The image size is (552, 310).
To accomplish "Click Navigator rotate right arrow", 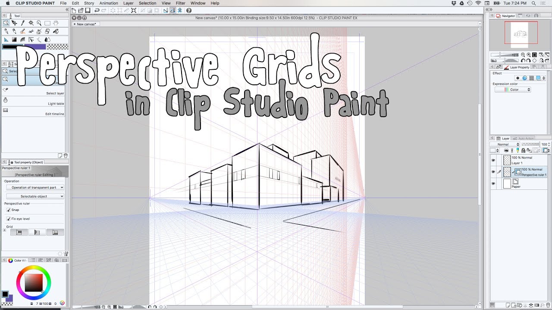I will click(529, 61).
